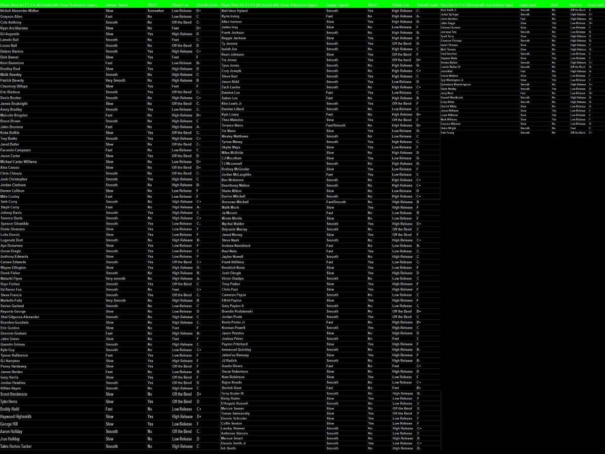Select the 'Coby White' name cell
Viewport: 605px width, 454px height.
point(448,102)
